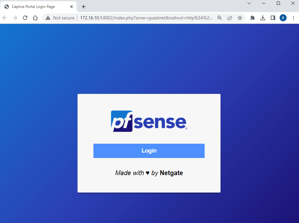
Task: Close the Captive Portal Login Page tab
Action: coord(71,7)
